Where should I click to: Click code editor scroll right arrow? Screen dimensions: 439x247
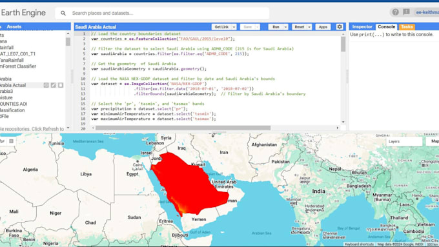[338, 128]
